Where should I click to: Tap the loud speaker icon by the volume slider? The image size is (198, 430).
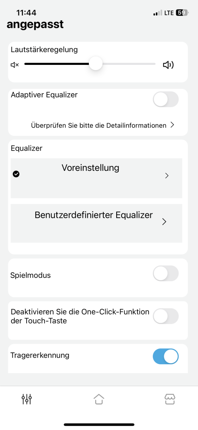pos(168,65)
